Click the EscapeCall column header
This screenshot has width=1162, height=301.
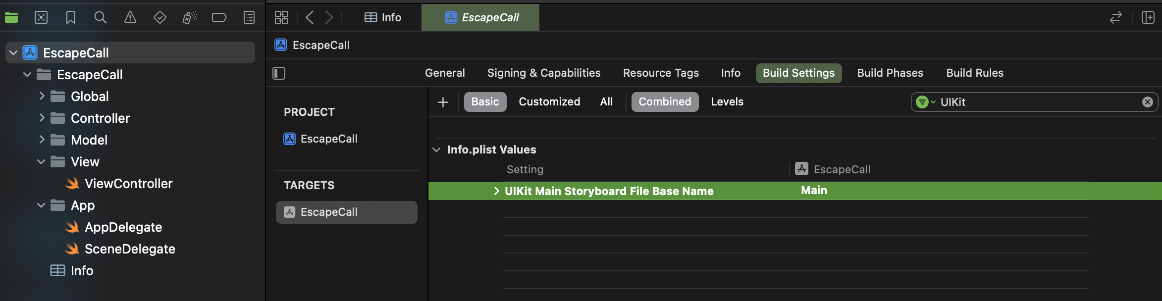(833, 169)
